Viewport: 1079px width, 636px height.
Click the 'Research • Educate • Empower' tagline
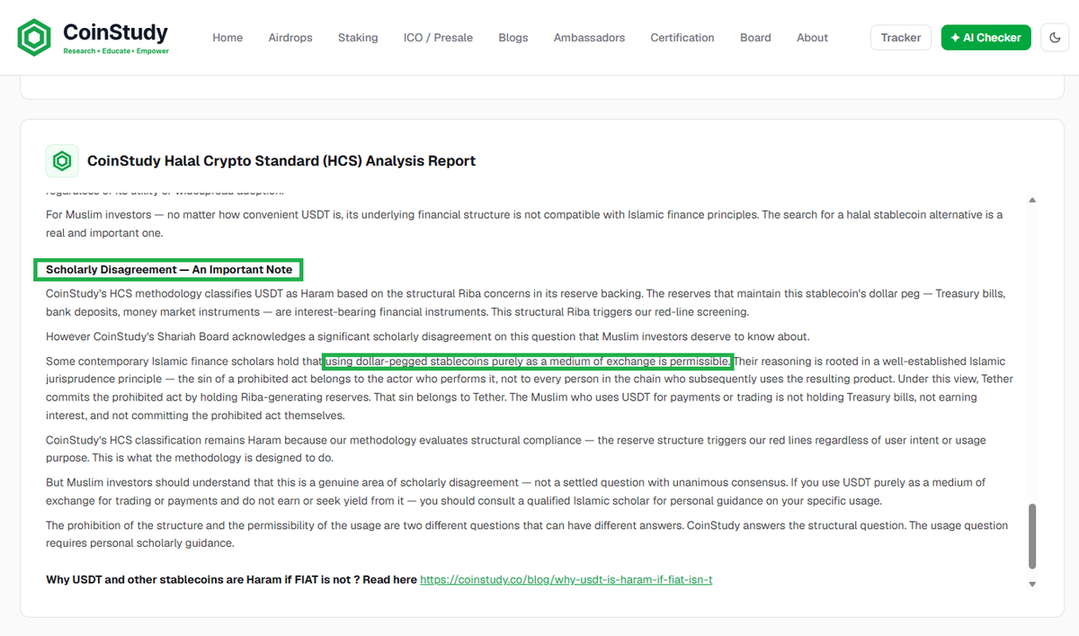(x=116, y=51)
